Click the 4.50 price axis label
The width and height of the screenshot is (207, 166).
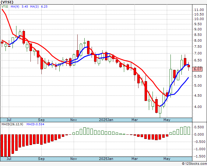[198, 95]
